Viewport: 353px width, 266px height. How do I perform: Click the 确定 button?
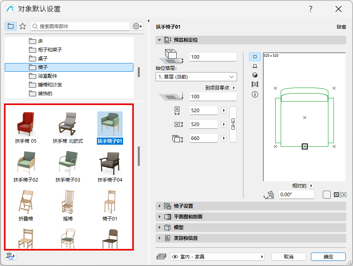[x=328, y=256]
